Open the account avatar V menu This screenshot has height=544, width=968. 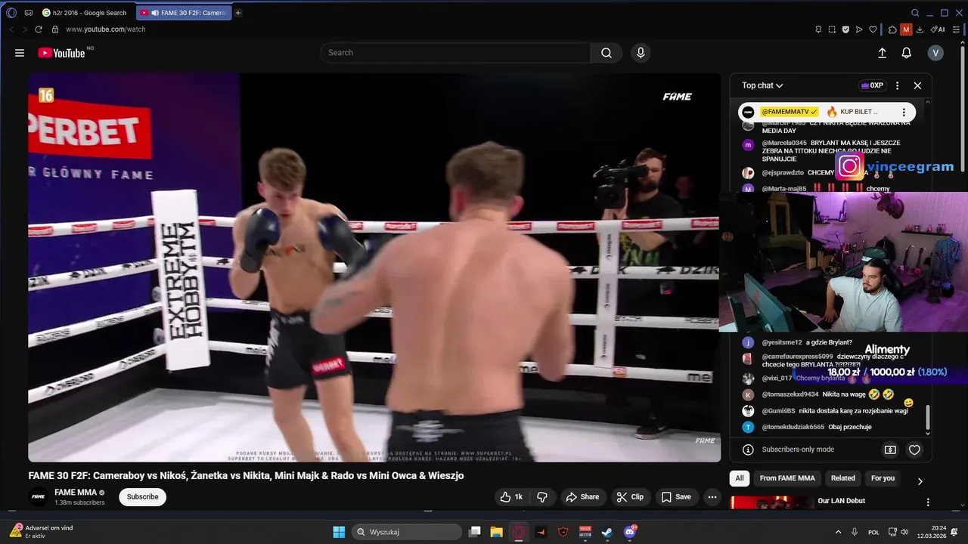tap(935, 53)
